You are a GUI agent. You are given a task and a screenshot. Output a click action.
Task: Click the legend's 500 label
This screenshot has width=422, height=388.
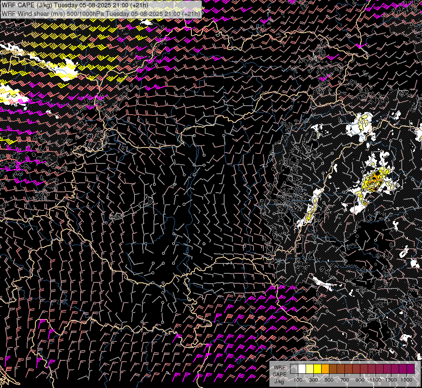tap(329, 380)
